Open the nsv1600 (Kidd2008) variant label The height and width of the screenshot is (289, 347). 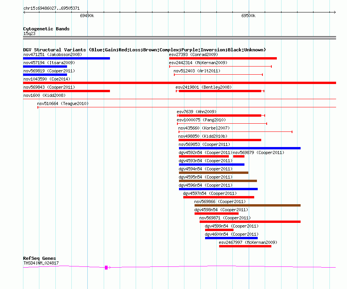tap(44, 95)
